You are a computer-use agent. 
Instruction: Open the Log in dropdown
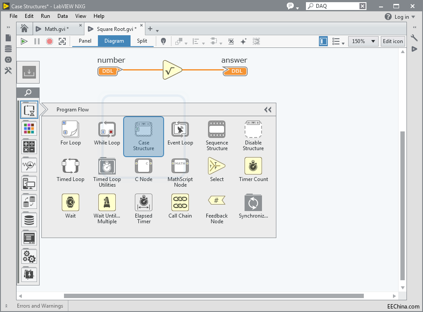point(405,17)
